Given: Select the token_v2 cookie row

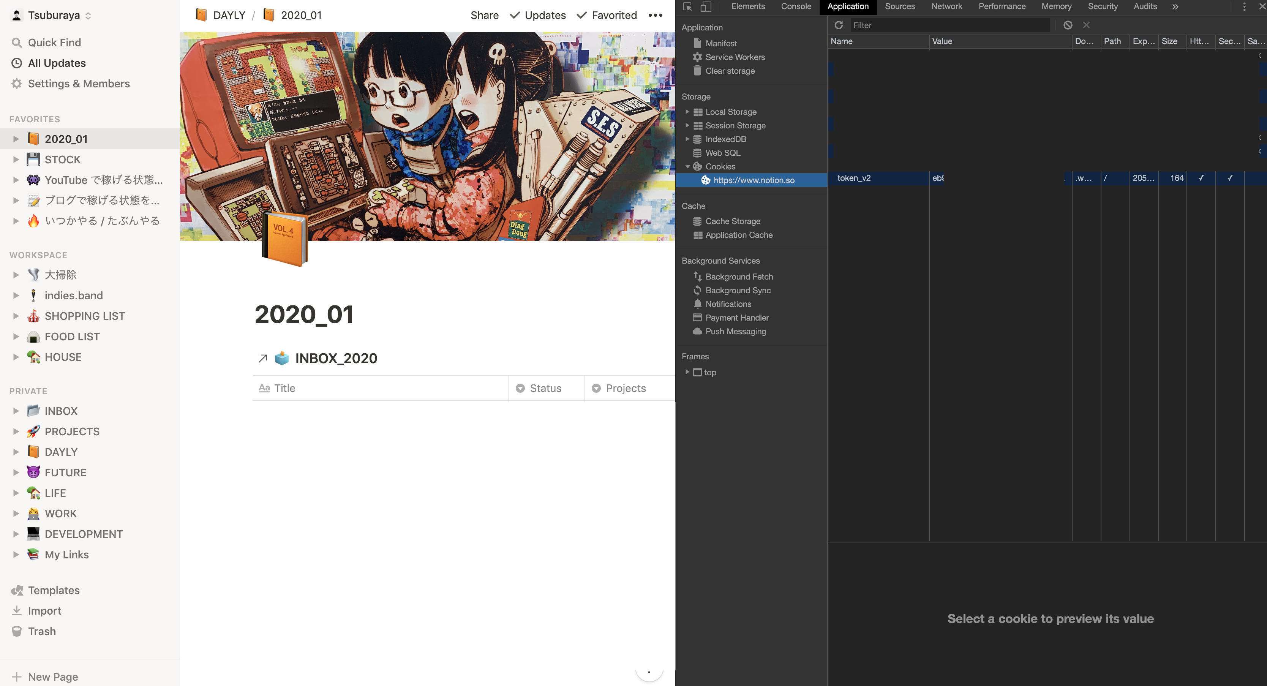Looking at the screenshot, I should [1047, 178].
